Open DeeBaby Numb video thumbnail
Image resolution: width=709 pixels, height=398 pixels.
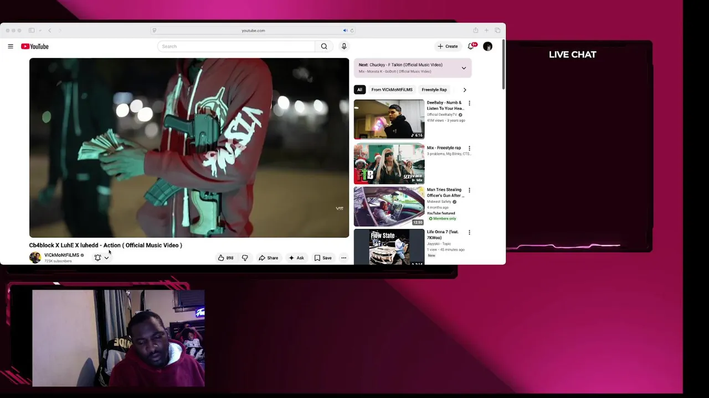click(x=389, y=119)
